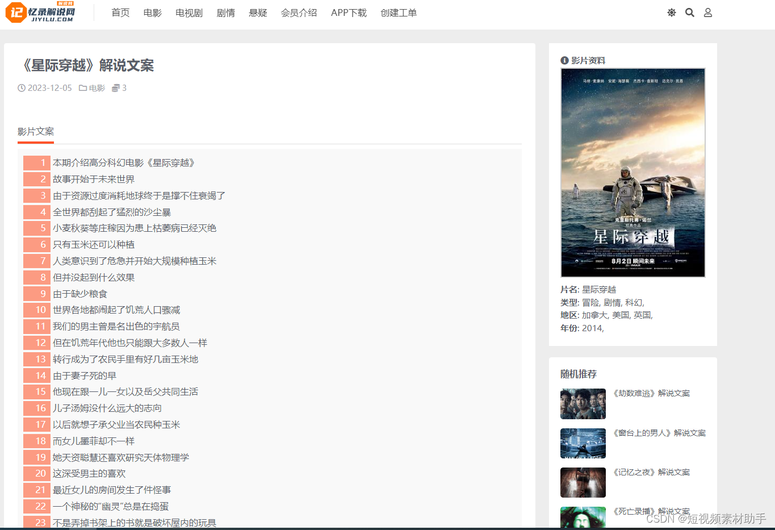Open 剧情 in the top navigation

(226, 12)
